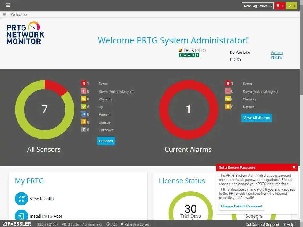Click the View Results icon
The image size is (303, 227).
tap(21, 199)
